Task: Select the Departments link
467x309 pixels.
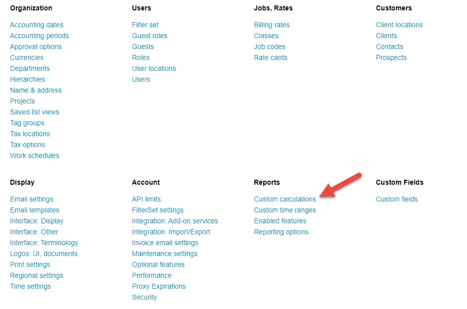Action: click(x=30, y=68)
